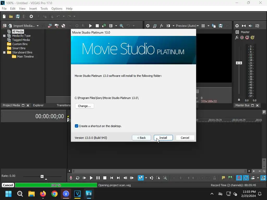
Task: Click the Master FX icon
Action: 237,37
